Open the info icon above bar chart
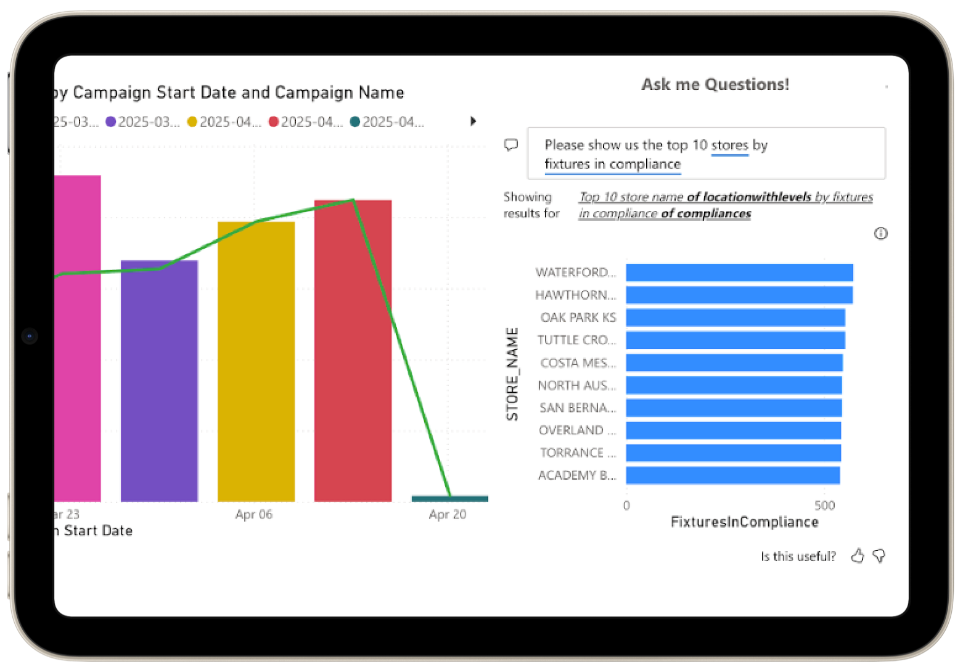This screenshot has width=963, height=672. pyautogui.click(x=880, y=234)
